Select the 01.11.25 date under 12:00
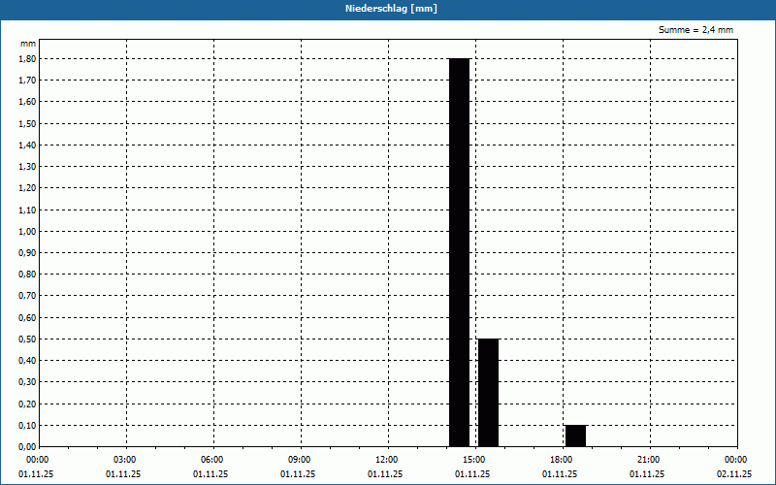776x485 pixels. (385, 474)
